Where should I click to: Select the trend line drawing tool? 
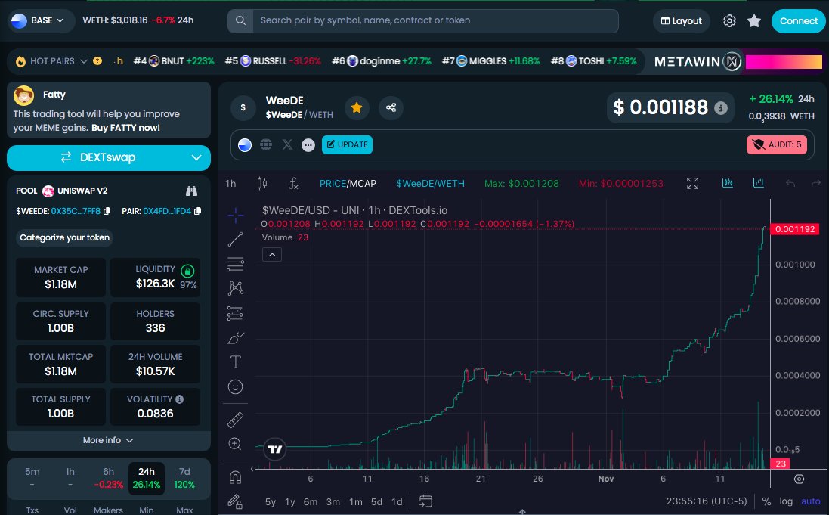pyautogui.click(x=235, y=239)
